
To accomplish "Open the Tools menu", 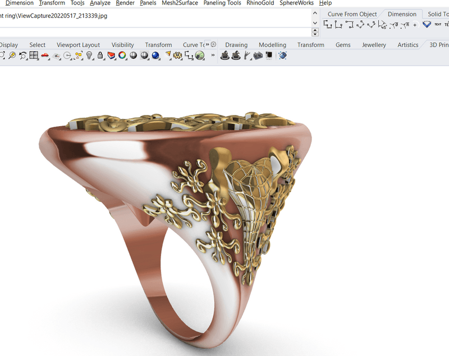I will 77,3.
